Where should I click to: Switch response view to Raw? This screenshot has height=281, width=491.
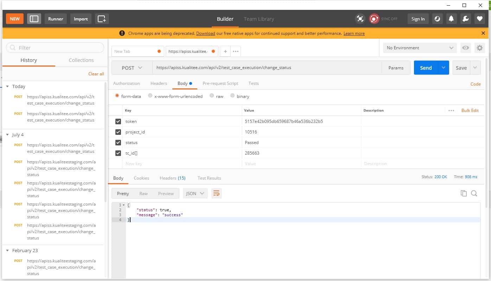[144, 193]
